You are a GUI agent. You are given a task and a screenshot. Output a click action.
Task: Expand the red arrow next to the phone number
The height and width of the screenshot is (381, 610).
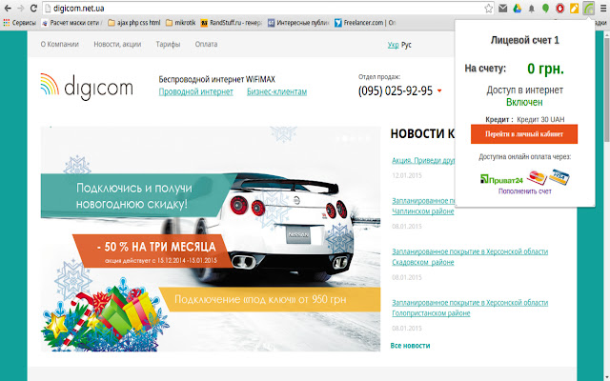click(x=439, y=91)
